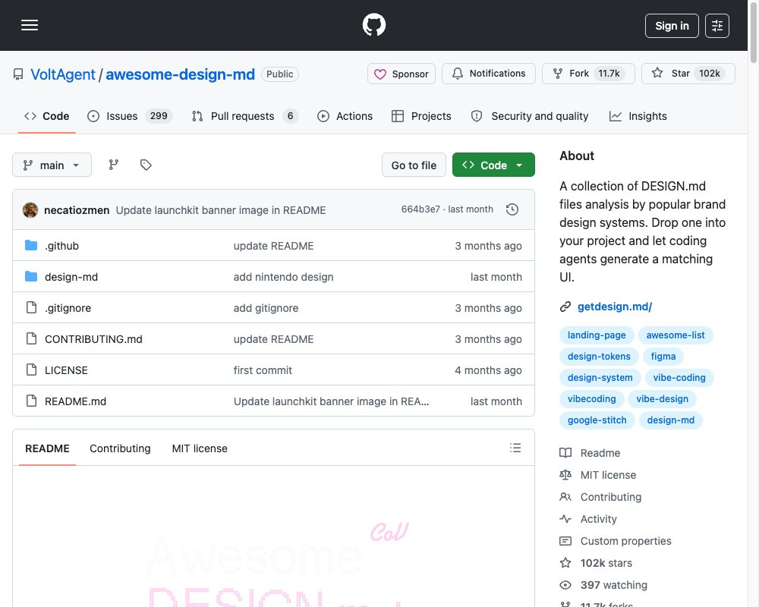Click the vibe-coding topic tag

[679, 378]
